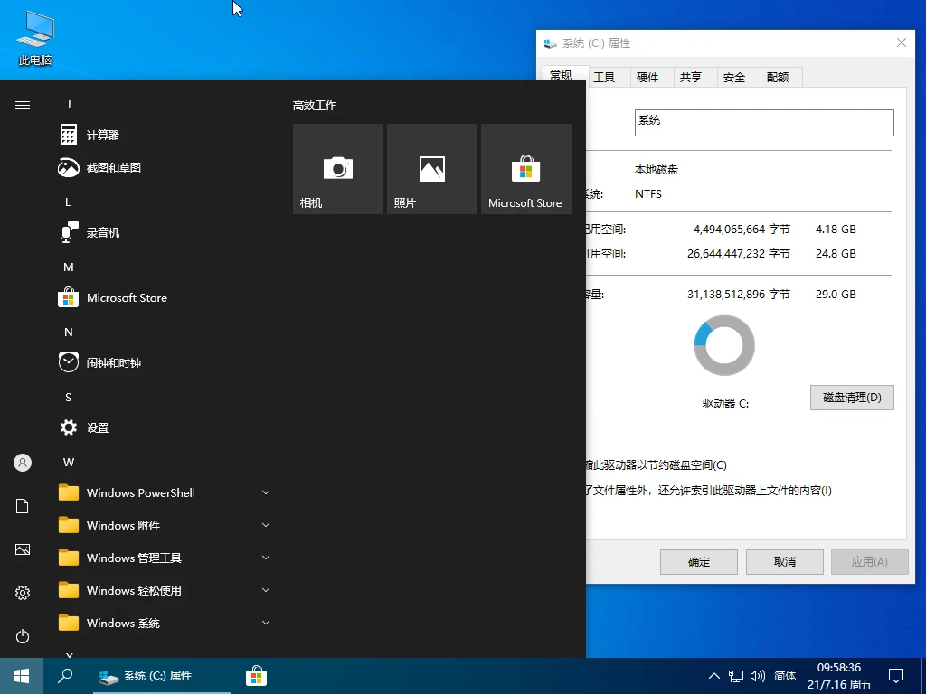Confirm with the 确定 button

click(x=698, y=561)
